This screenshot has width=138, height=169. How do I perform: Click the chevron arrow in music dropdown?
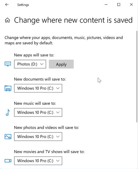click(x=58, y=112)
